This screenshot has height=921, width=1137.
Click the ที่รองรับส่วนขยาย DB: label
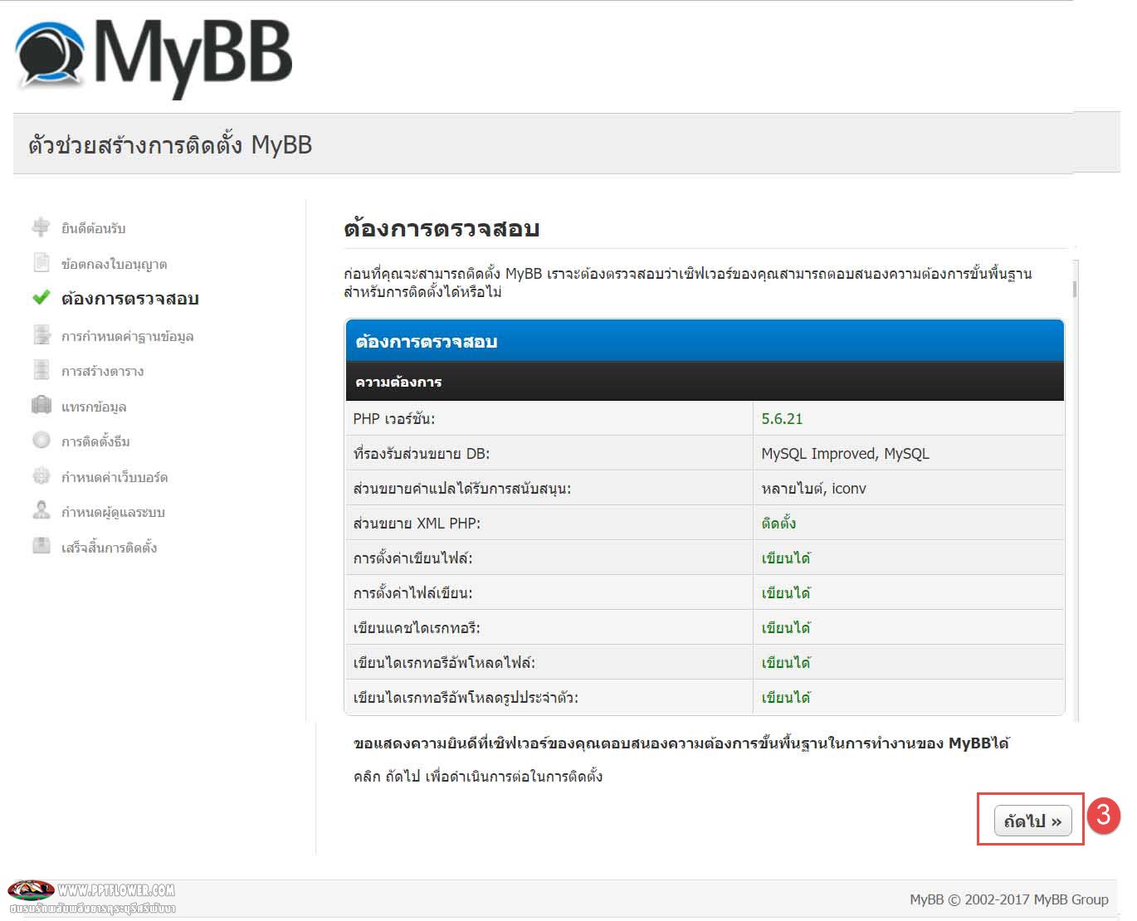click(x=422, y=454)
